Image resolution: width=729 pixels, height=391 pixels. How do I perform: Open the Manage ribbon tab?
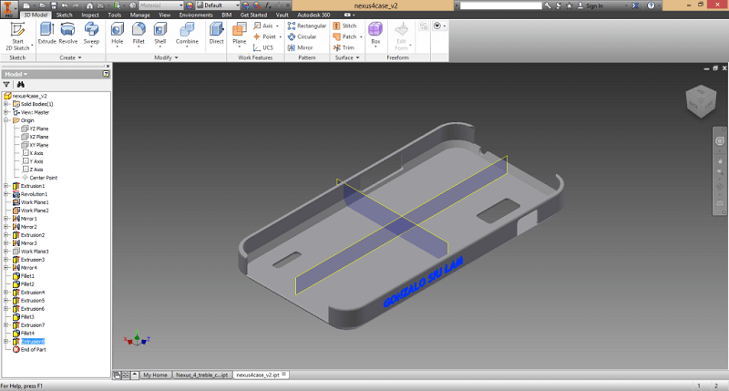tap(139, 15)
